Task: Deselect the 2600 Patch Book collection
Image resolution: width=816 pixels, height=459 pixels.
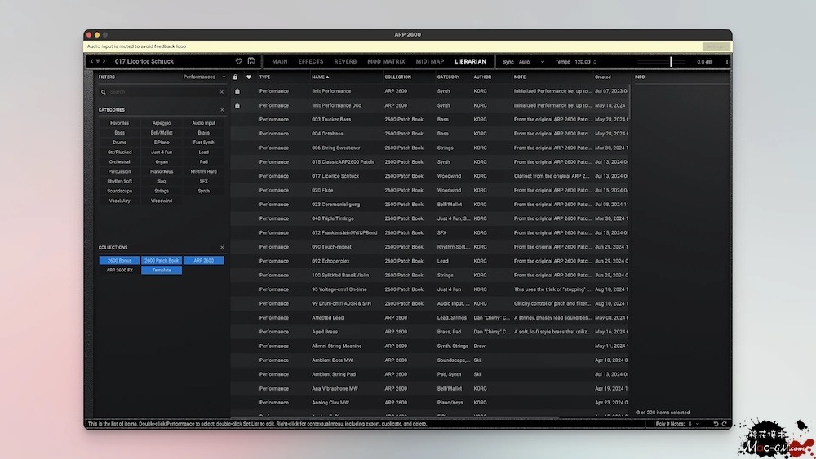Action: (x=162, y=260)
